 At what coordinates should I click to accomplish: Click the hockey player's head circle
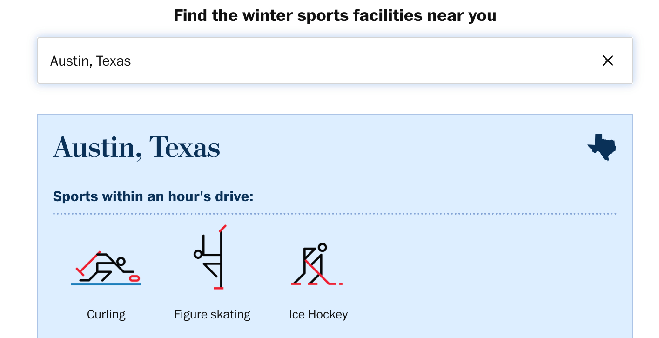(322, 247)
